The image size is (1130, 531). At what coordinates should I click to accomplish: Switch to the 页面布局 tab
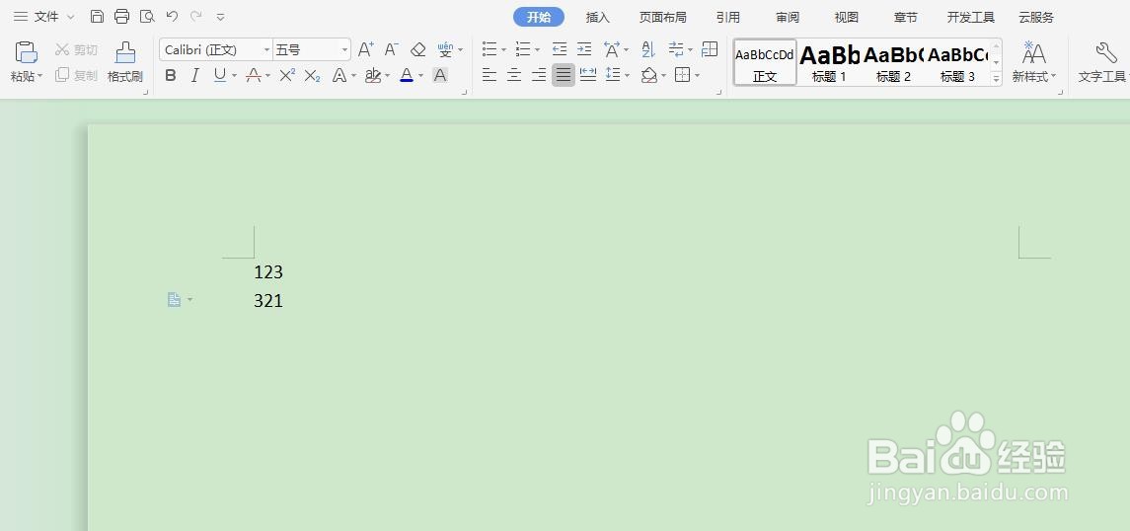pos(663,18)
